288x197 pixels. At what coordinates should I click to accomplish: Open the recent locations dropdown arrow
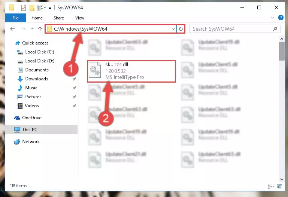click(x=32, y=29)
